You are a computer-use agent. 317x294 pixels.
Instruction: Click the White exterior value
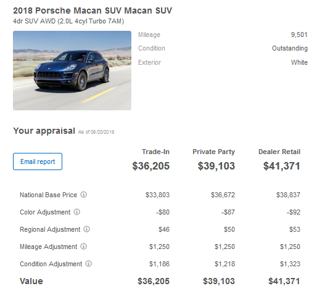click(x=299, y=62)
